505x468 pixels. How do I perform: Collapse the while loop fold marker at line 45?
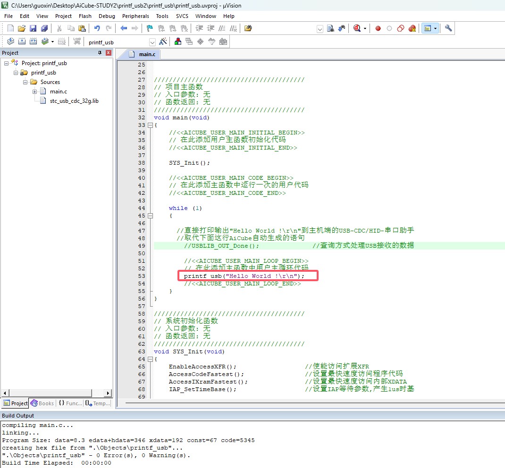[150, 216]
